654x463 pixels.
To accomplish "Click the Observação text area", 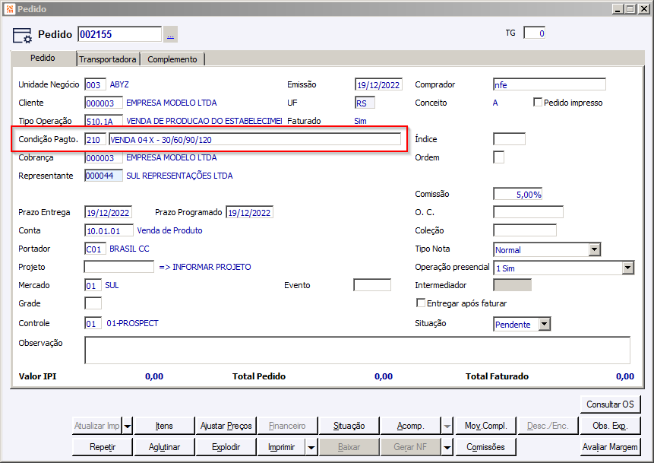I will (357, 350).
